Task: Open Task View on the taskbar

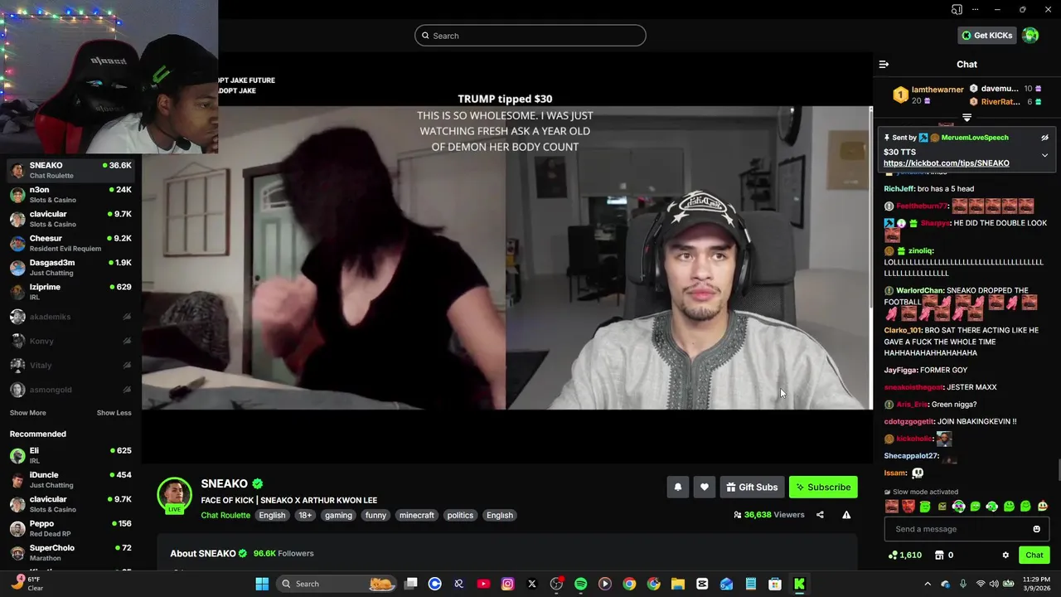Action: point(410,584)
